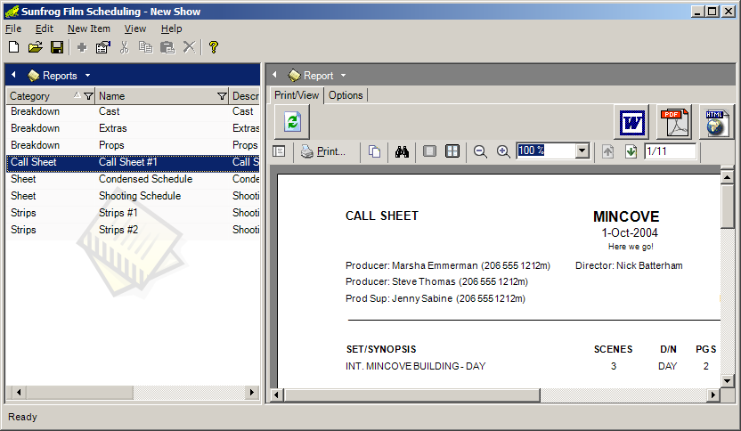Zoom out with the minus magnifier
Image resolution: width=741 pixels, height=431 pixels.
coord(480,151)
